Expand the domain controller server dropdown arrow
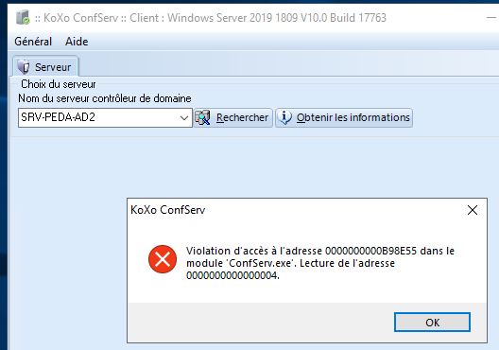The image size is (499, 350). (x=183, y=118)
